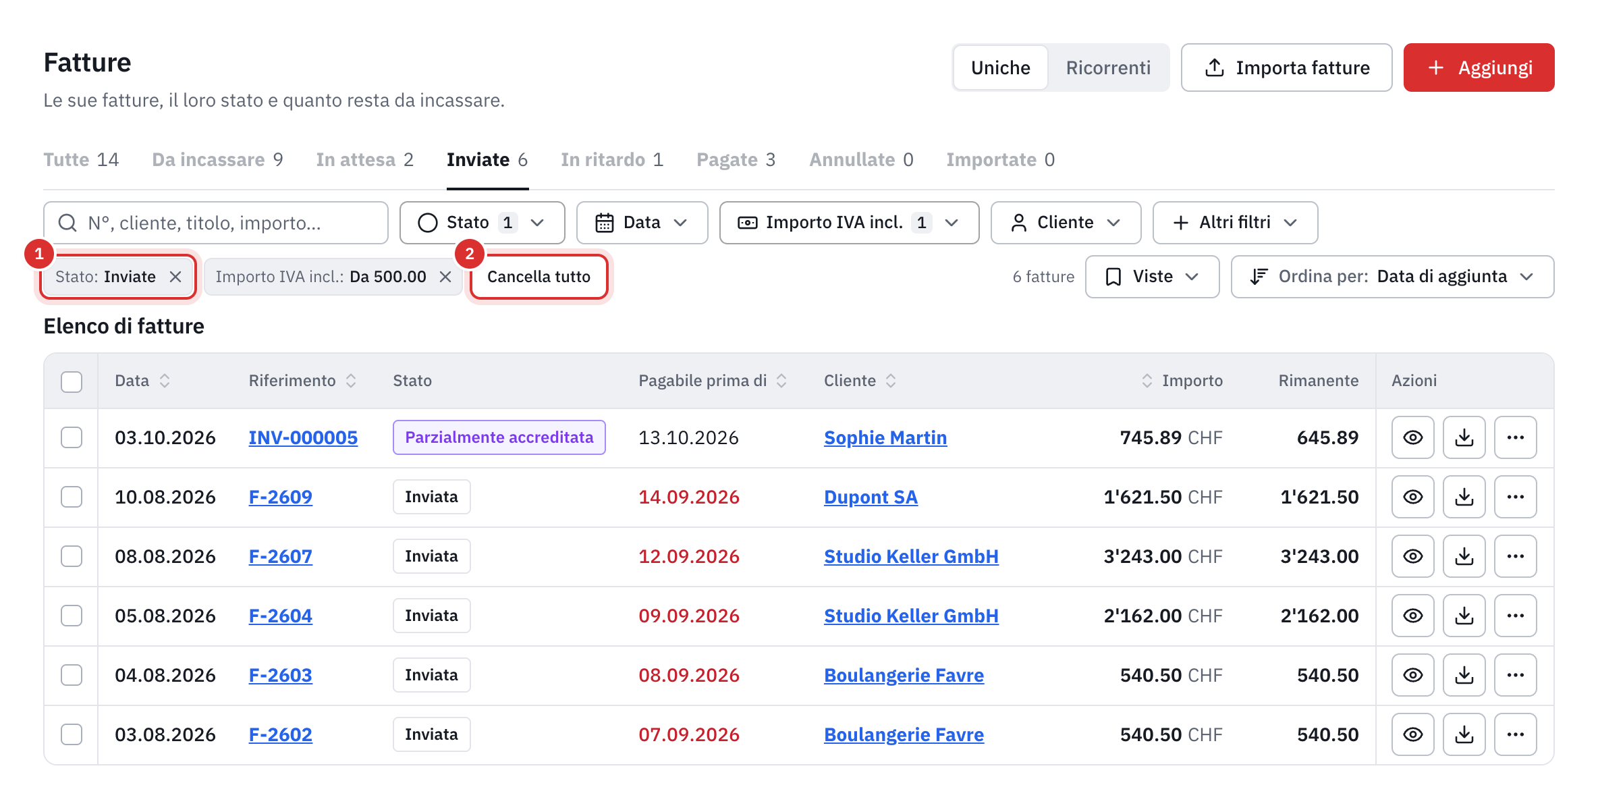Remove the Stato: Inviate filter chip
The height and width of the screenshot is (810, 1598).
click(x=175, y=277)
